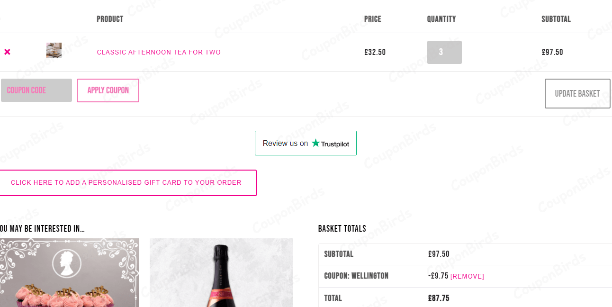Click the champagne bottle product image
The width and height of the screenshot is (612, 307).
[x=221, y=272]
